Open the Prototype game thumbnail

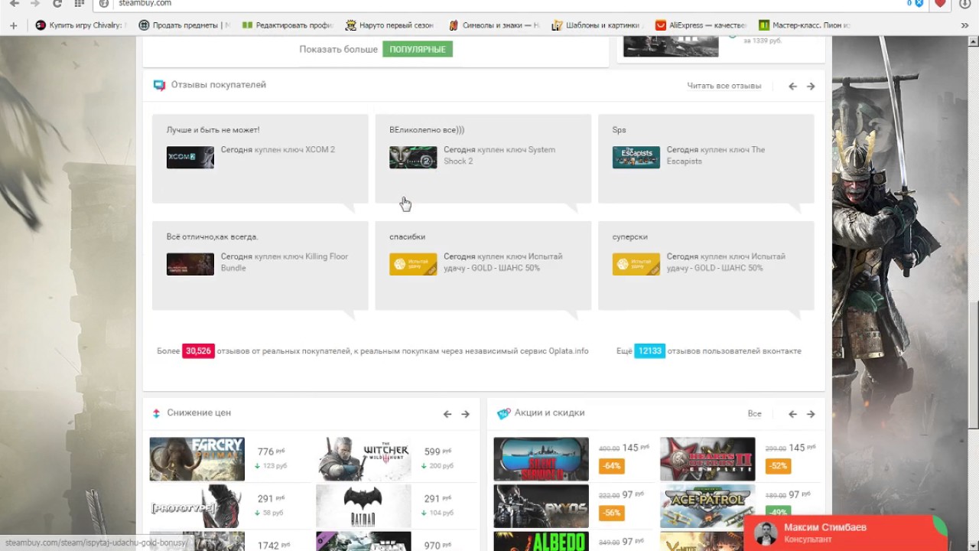tap(197, 506)
